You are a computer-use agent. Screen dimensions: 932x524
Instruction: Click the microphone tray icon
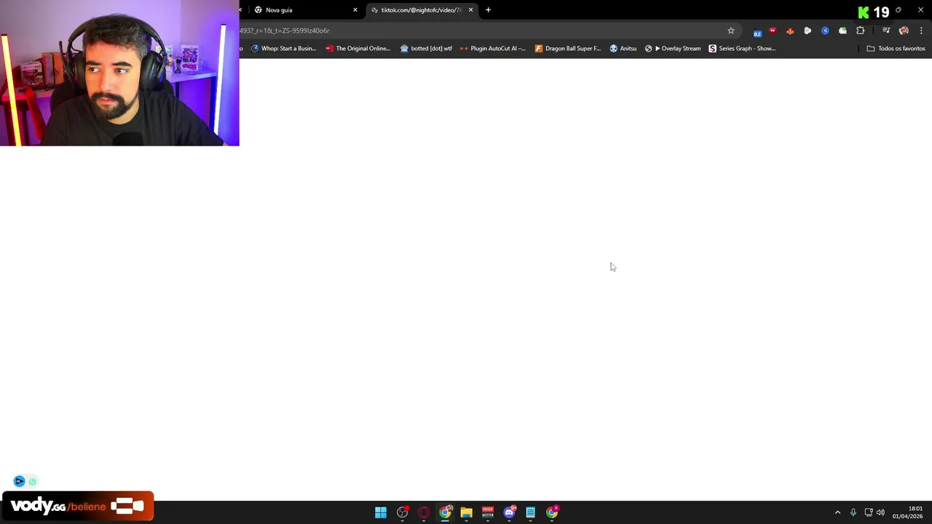[x=853, y=512]
